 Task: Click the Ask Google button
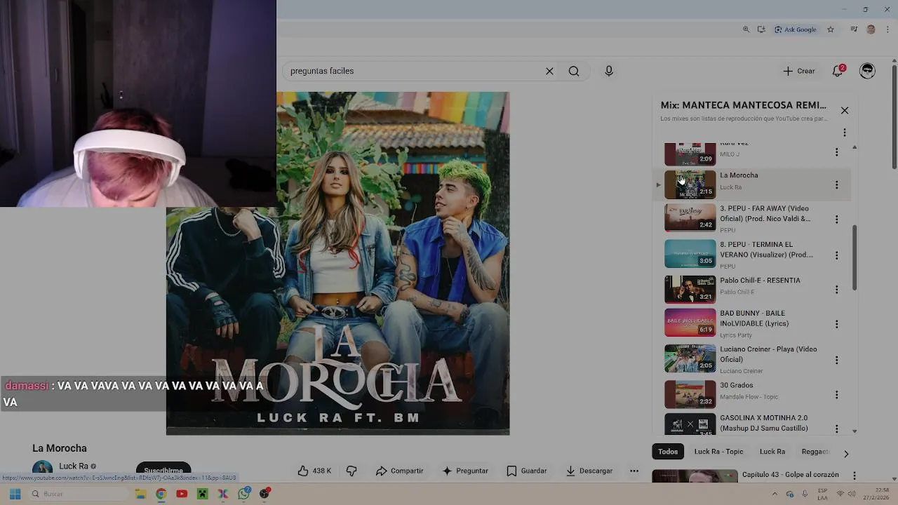[x=796, y=29]
